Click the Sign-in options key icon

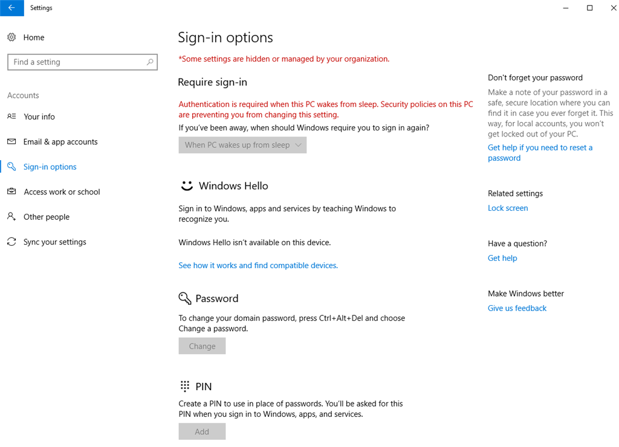tap(11, 166)
